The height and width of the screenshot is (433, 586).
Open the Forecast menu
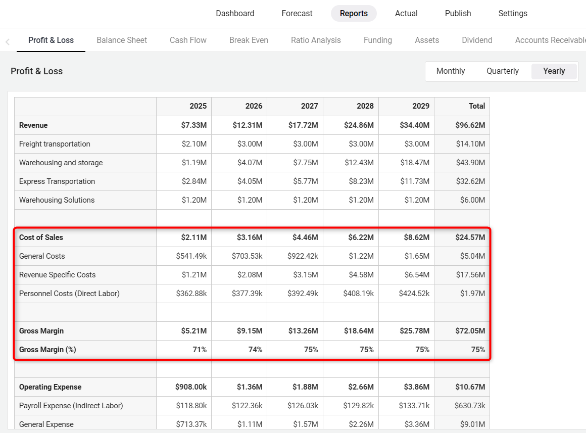(x=297, y=14)
